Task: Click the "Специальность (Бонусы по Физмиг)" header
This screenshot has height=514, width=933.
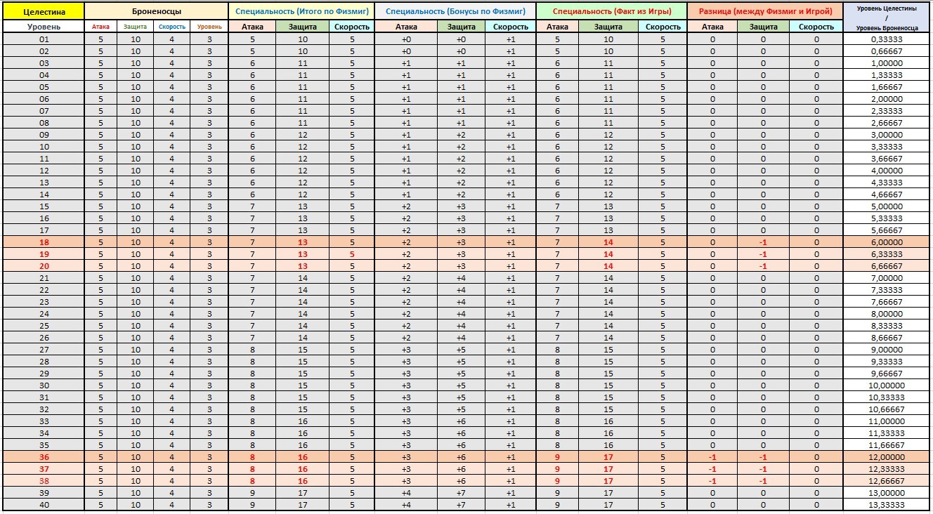Action: point(455,11)
